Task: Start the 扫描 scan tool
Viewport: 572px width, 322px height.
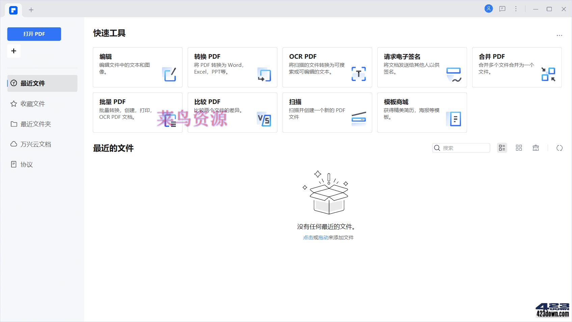Action: pos(327,112)
